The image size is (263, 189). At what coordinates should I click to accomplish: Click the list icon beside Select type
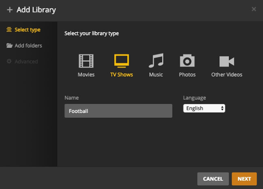coord(9,30)
